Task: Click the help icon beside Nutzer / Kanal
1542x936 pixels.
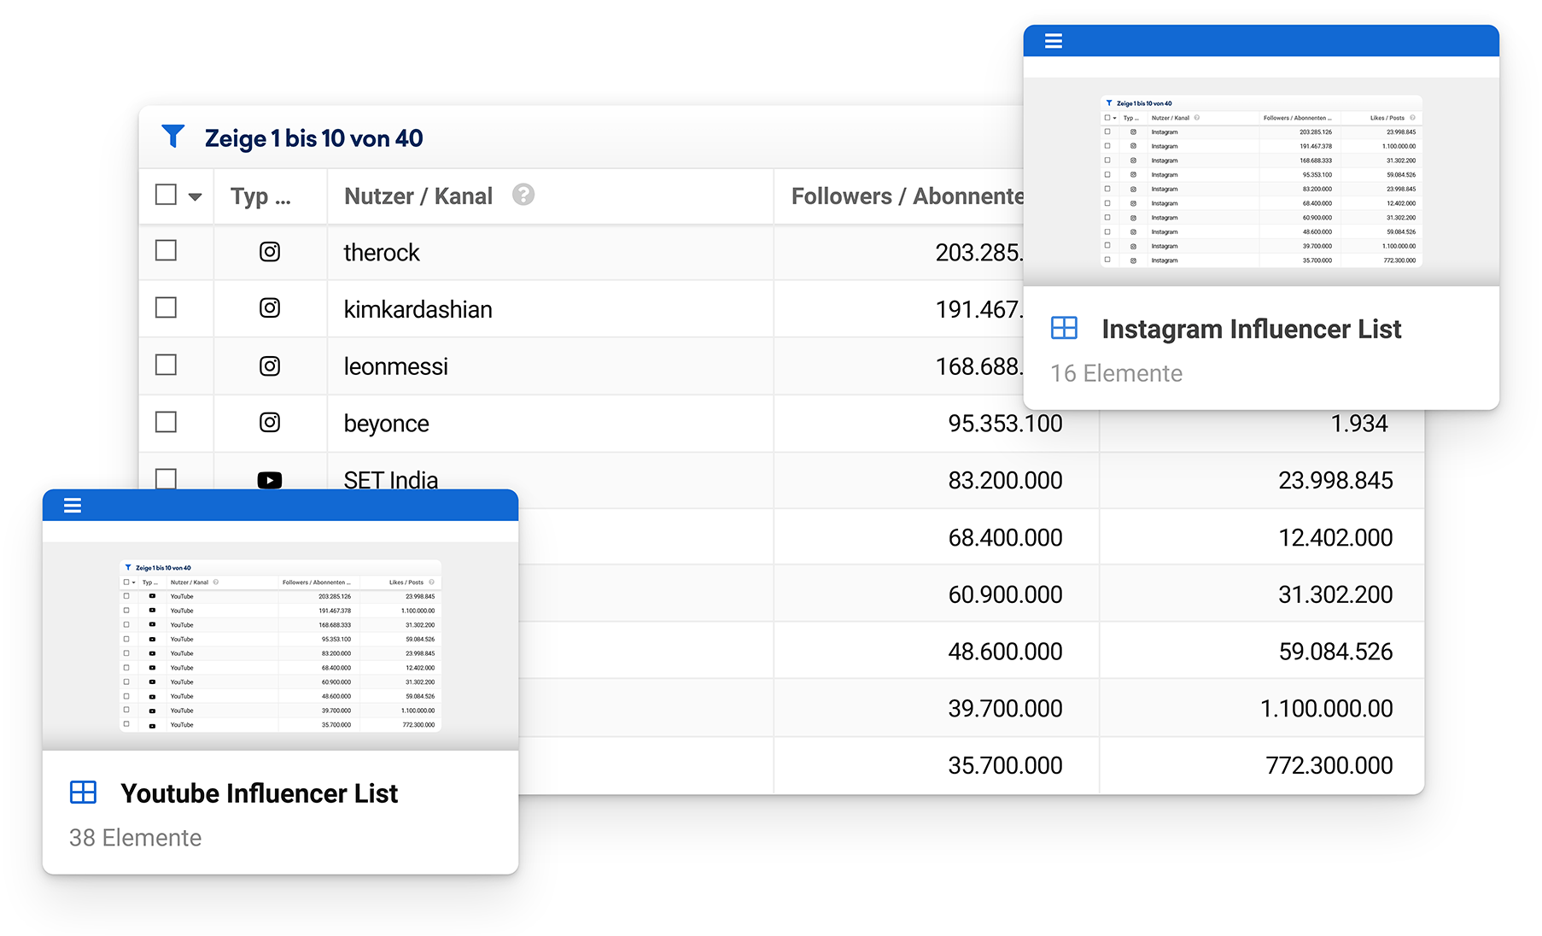Action: [x=523, y=195]
